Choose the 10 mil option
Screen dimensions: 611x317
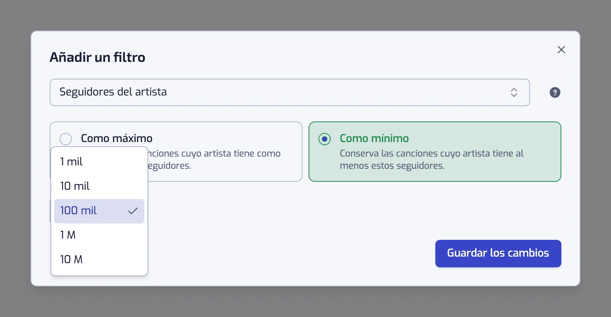click(x=99, y=186)
